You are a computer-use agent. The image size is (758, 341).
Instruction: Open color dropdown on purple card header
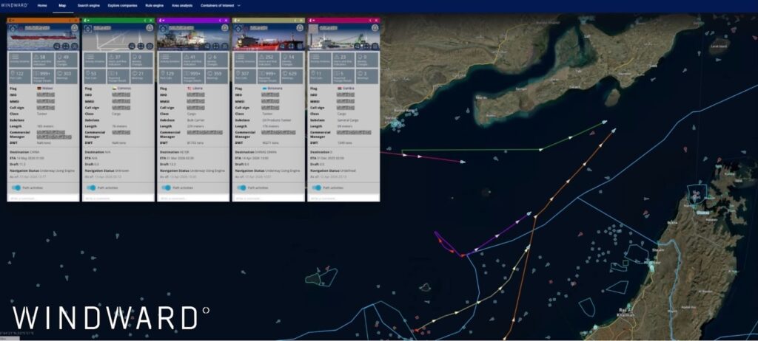coord(164,20)
